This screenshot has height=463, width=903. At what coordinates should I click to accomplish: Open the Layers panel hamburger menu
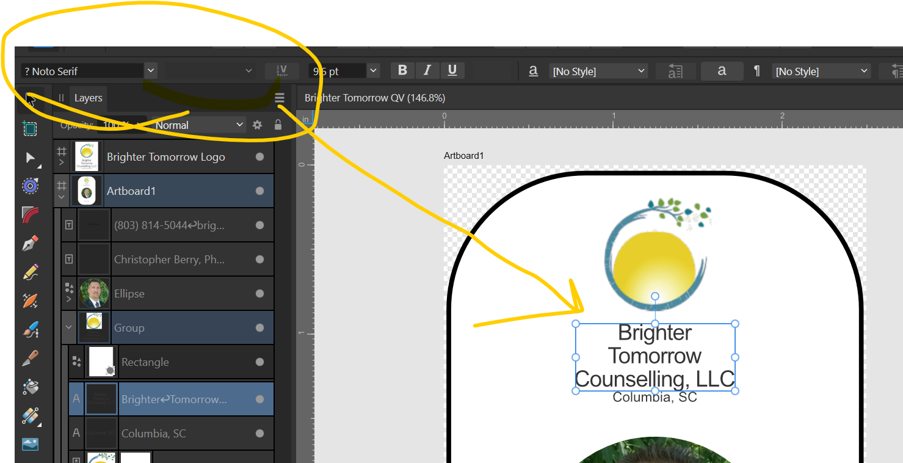coord(280,98)
